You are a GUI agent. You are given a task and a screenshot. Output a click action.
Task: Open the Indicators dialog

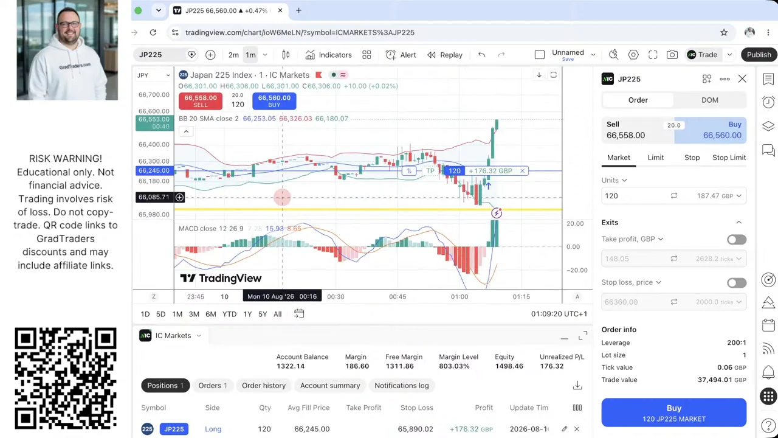328,55
